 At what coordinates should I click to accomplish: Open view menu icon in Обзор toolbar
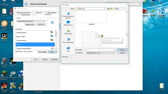[117, 9]
